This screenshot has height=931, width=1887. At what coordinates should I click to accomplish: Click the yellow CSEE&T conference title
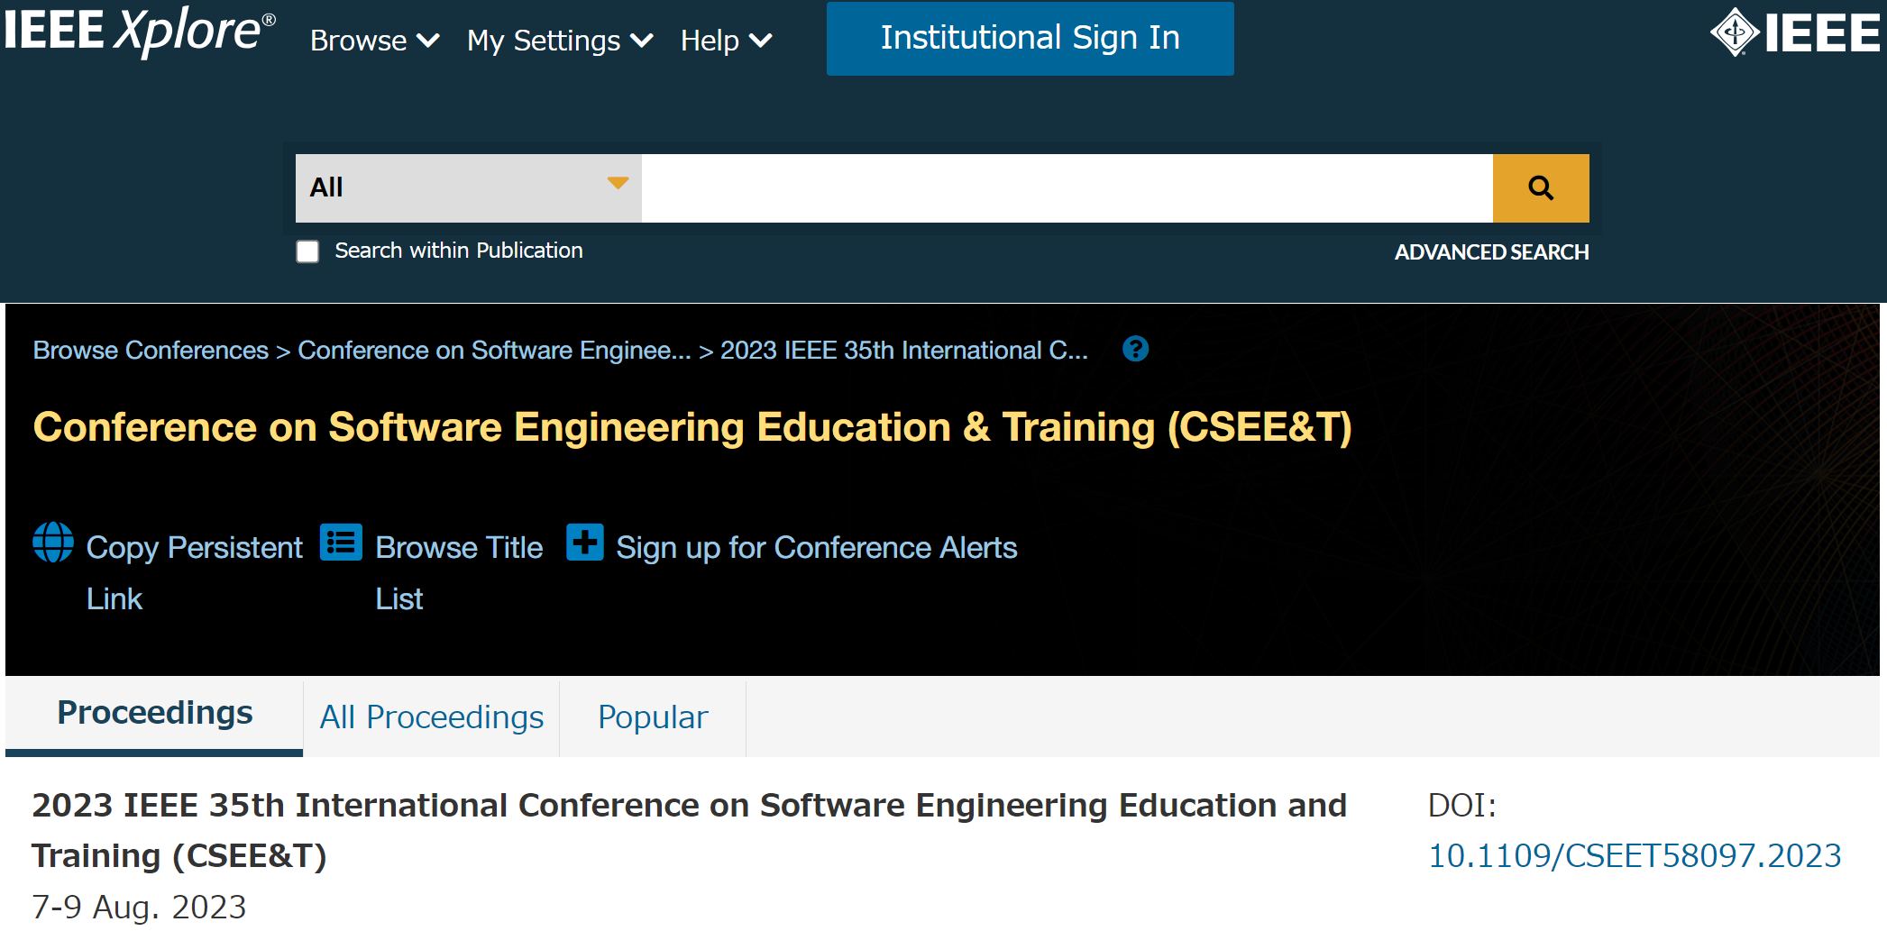pyautogui.click(x=692, y=427)
